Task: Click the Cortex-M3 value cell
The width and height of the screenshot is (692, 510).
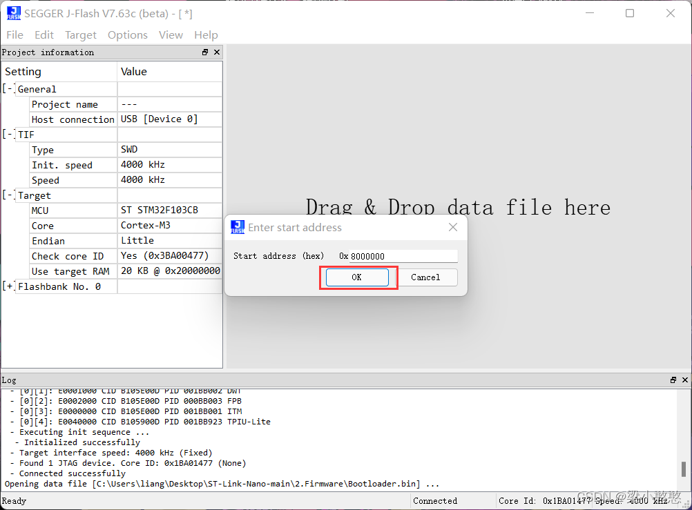Action: (170, 226)
